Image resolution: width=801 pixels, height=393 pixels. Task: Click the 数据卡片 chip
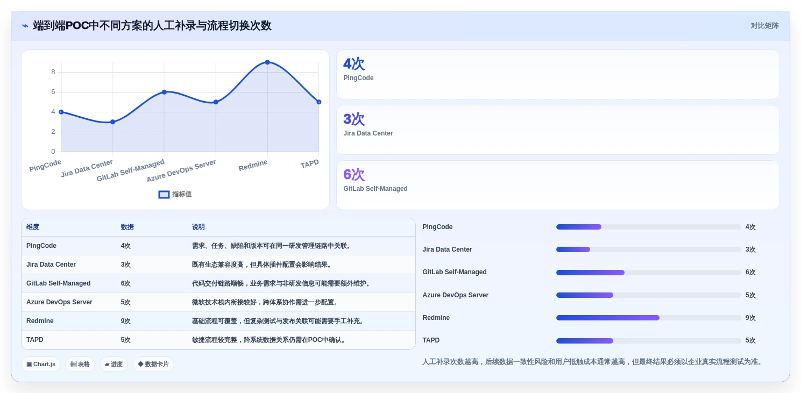tap(153, 364)
